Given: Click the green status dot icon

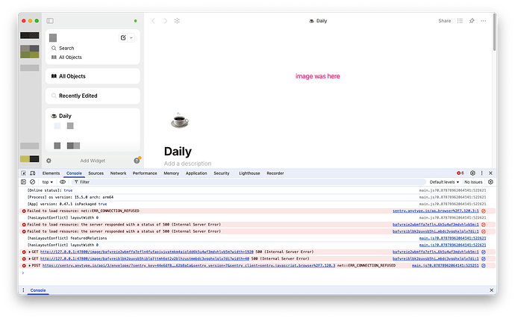Looking at the screenshot, I should pyautogui.click(x=135, y=21).
